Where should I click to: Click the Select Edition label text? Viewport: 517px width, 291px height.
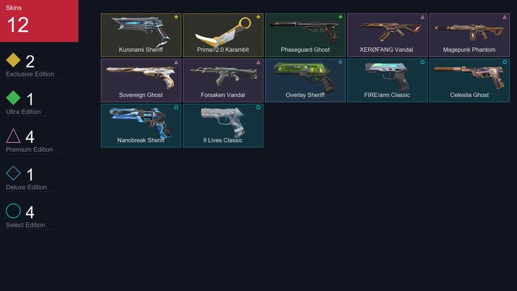point(25,225)
